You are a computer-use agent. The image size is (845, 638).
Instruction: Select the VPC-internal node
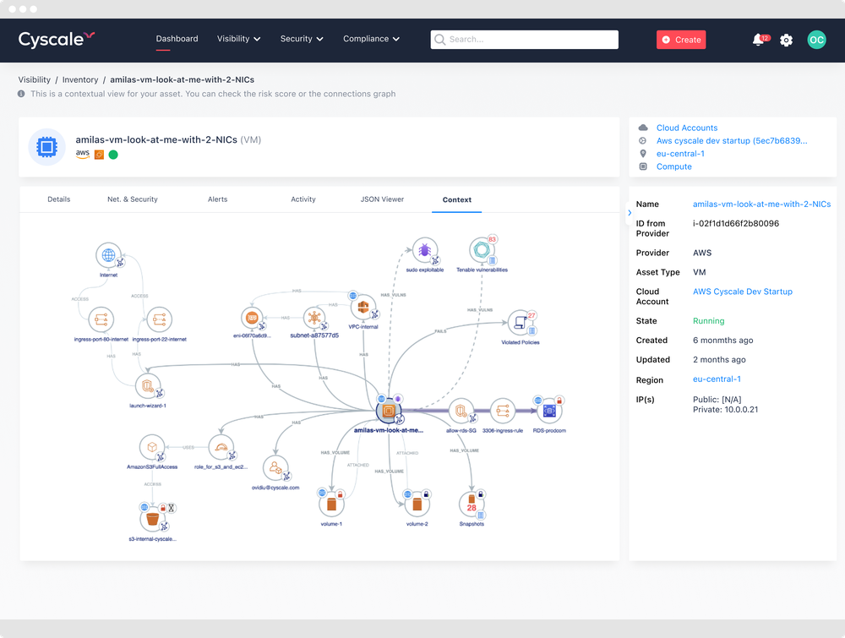click(363, 306)
